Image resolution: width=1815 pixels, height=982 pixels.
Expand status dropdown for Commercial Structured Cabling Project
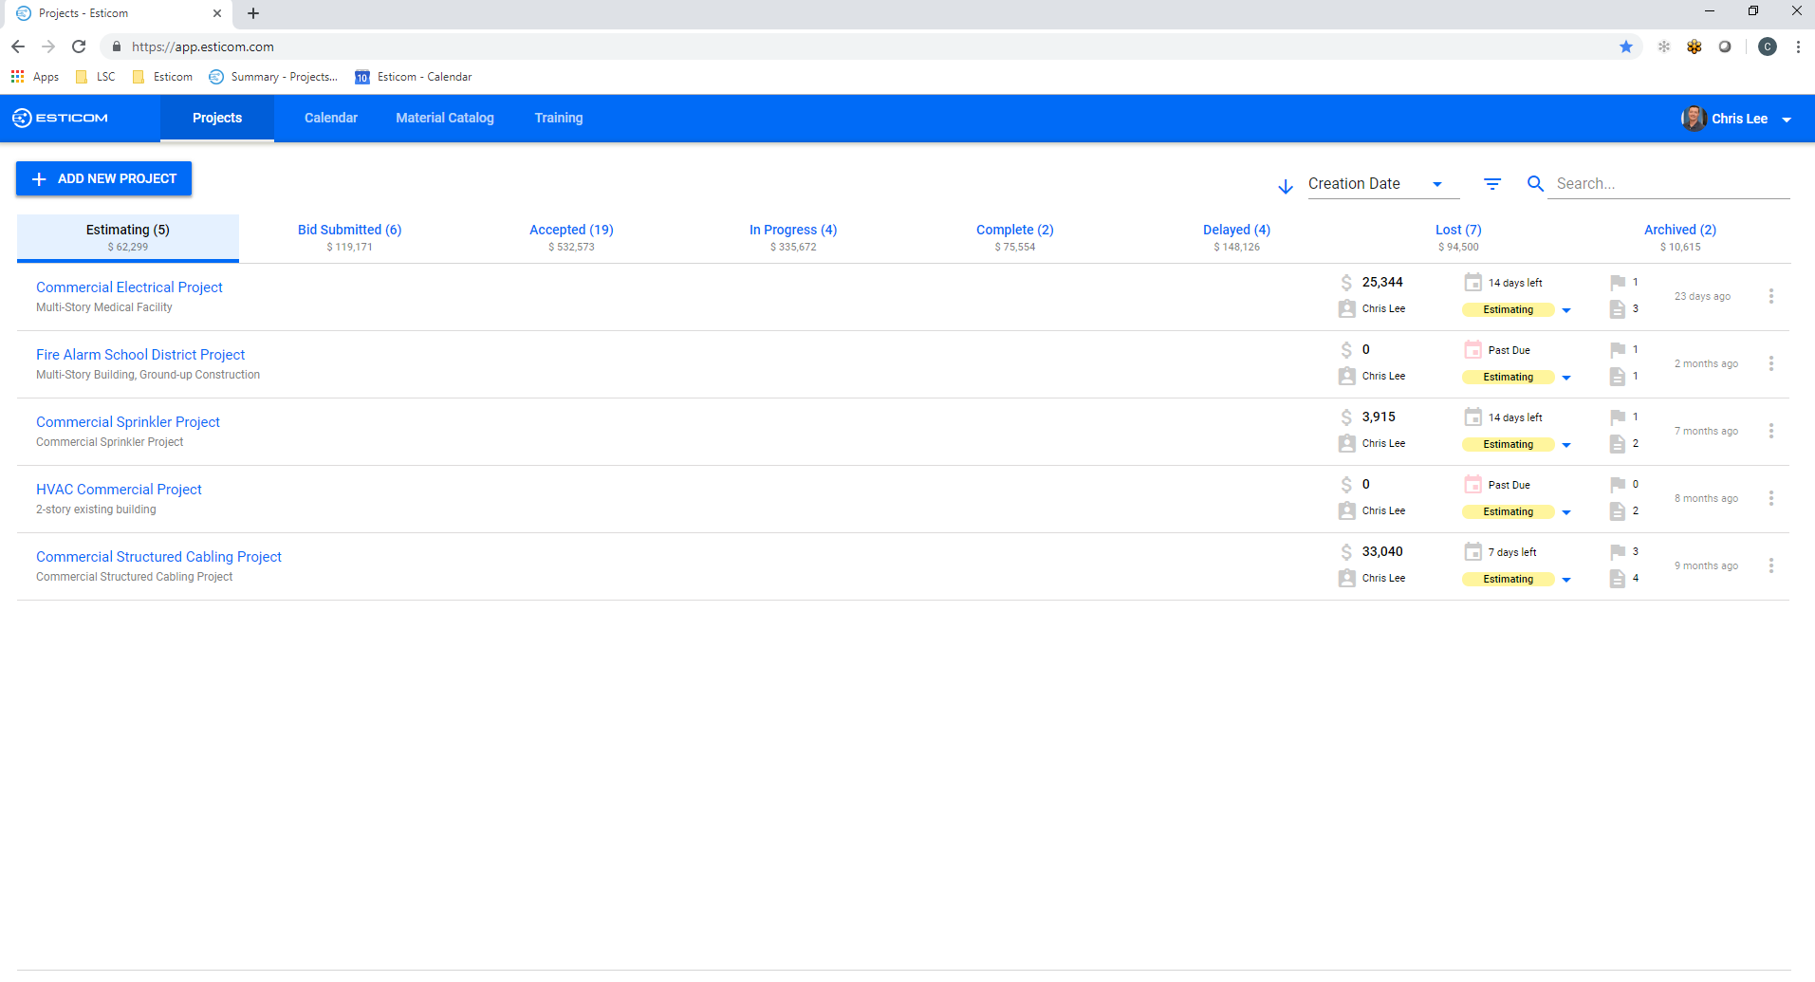(x=1566, y=580)
